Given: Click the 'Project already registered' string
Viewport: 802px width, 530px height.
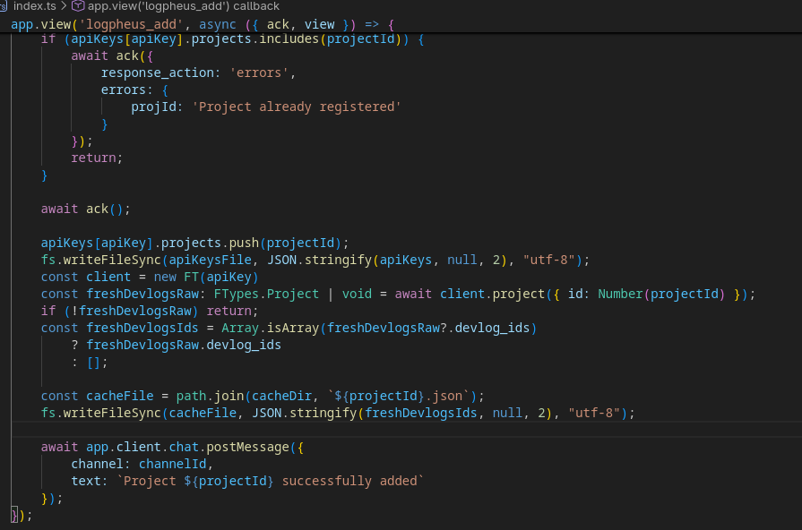Looking at the screenshot, I should (296, 107).
